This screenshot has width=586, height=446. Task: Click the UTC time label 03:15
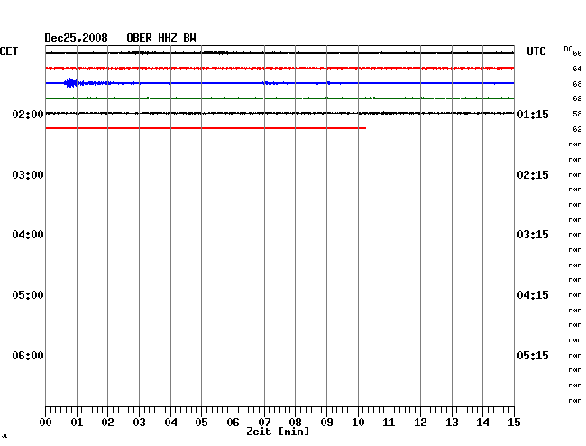pyautogui.click(x=533, y=235)
